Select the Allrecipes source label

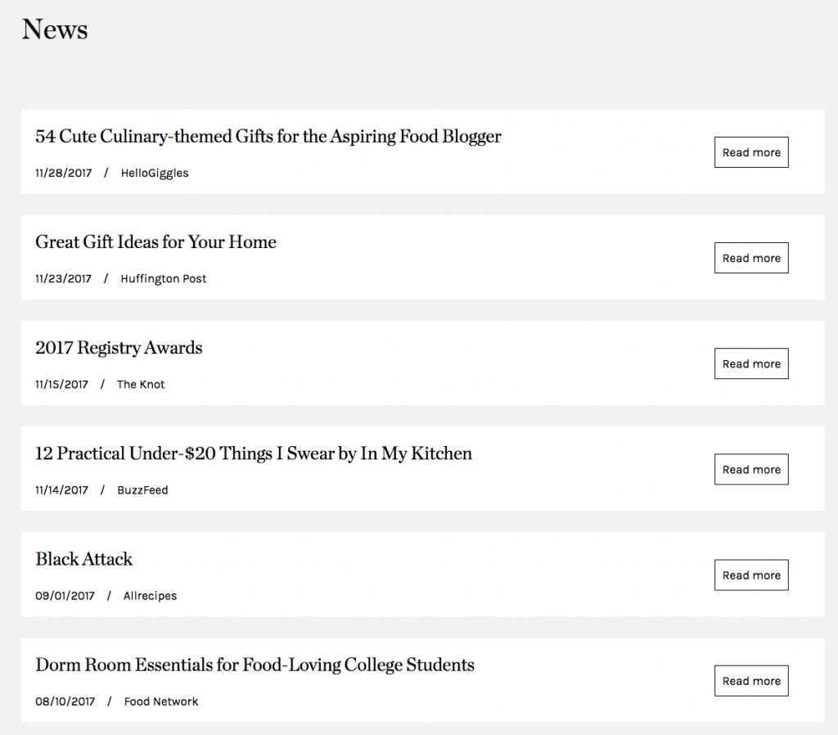[150, 596]
